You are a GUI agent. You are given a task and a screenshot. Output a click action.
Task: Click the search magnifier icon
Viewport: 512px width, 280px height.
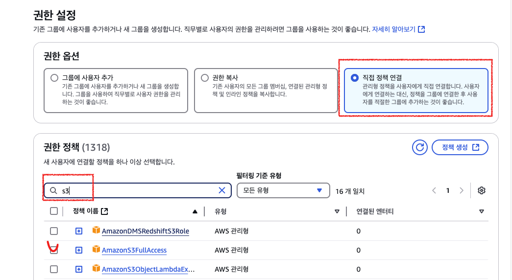point(53,190)
